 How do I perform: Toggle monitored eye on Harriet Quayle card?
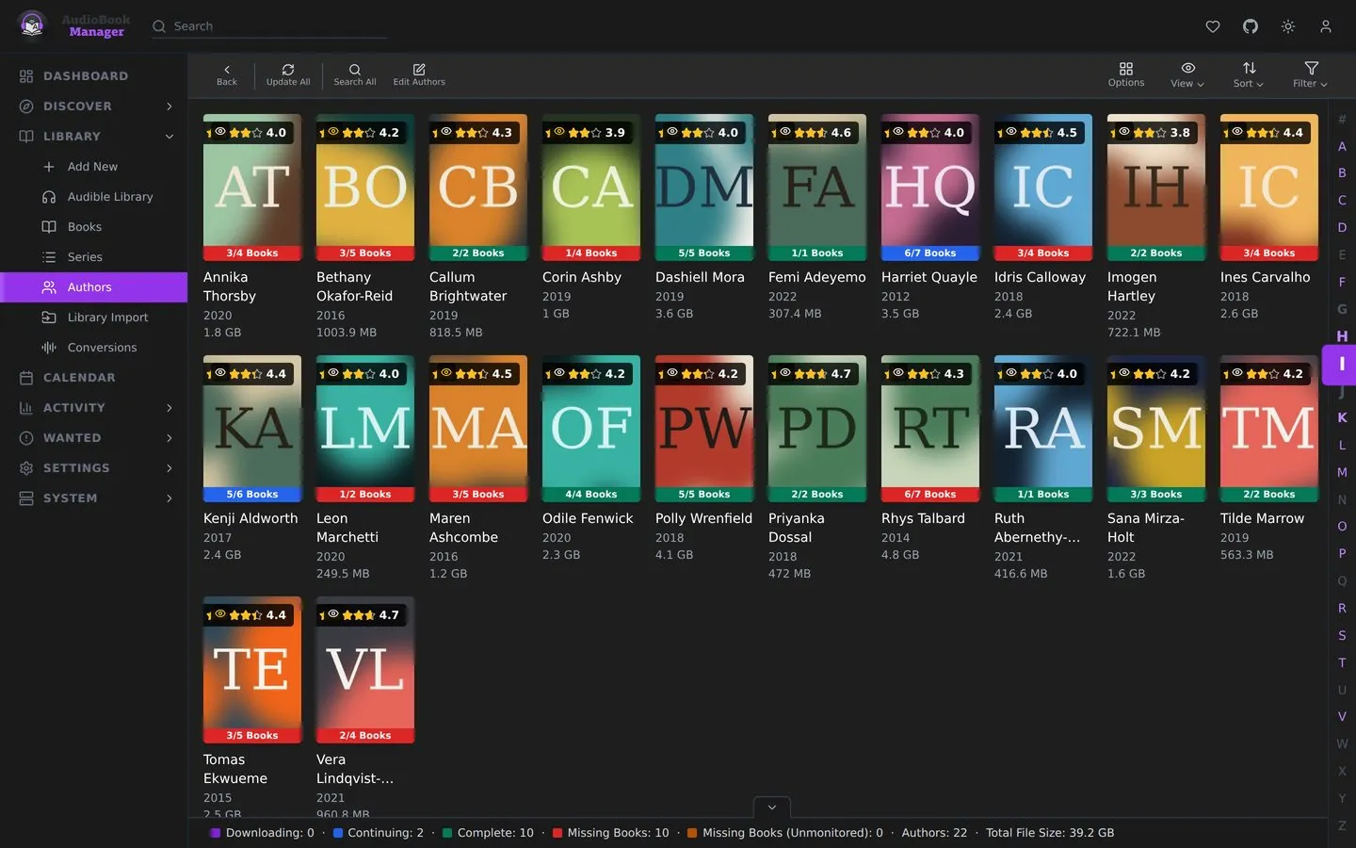[x=898, y=132]
